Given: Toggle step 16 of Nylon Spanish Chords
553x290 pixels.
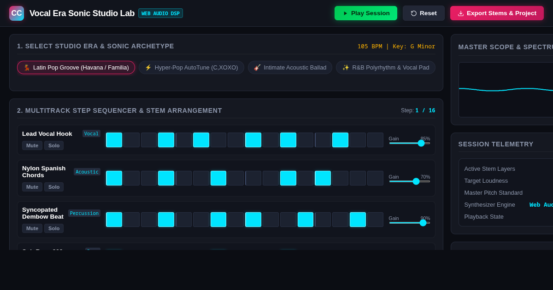Looking at the screenshot, I should [x=375, y=178].
